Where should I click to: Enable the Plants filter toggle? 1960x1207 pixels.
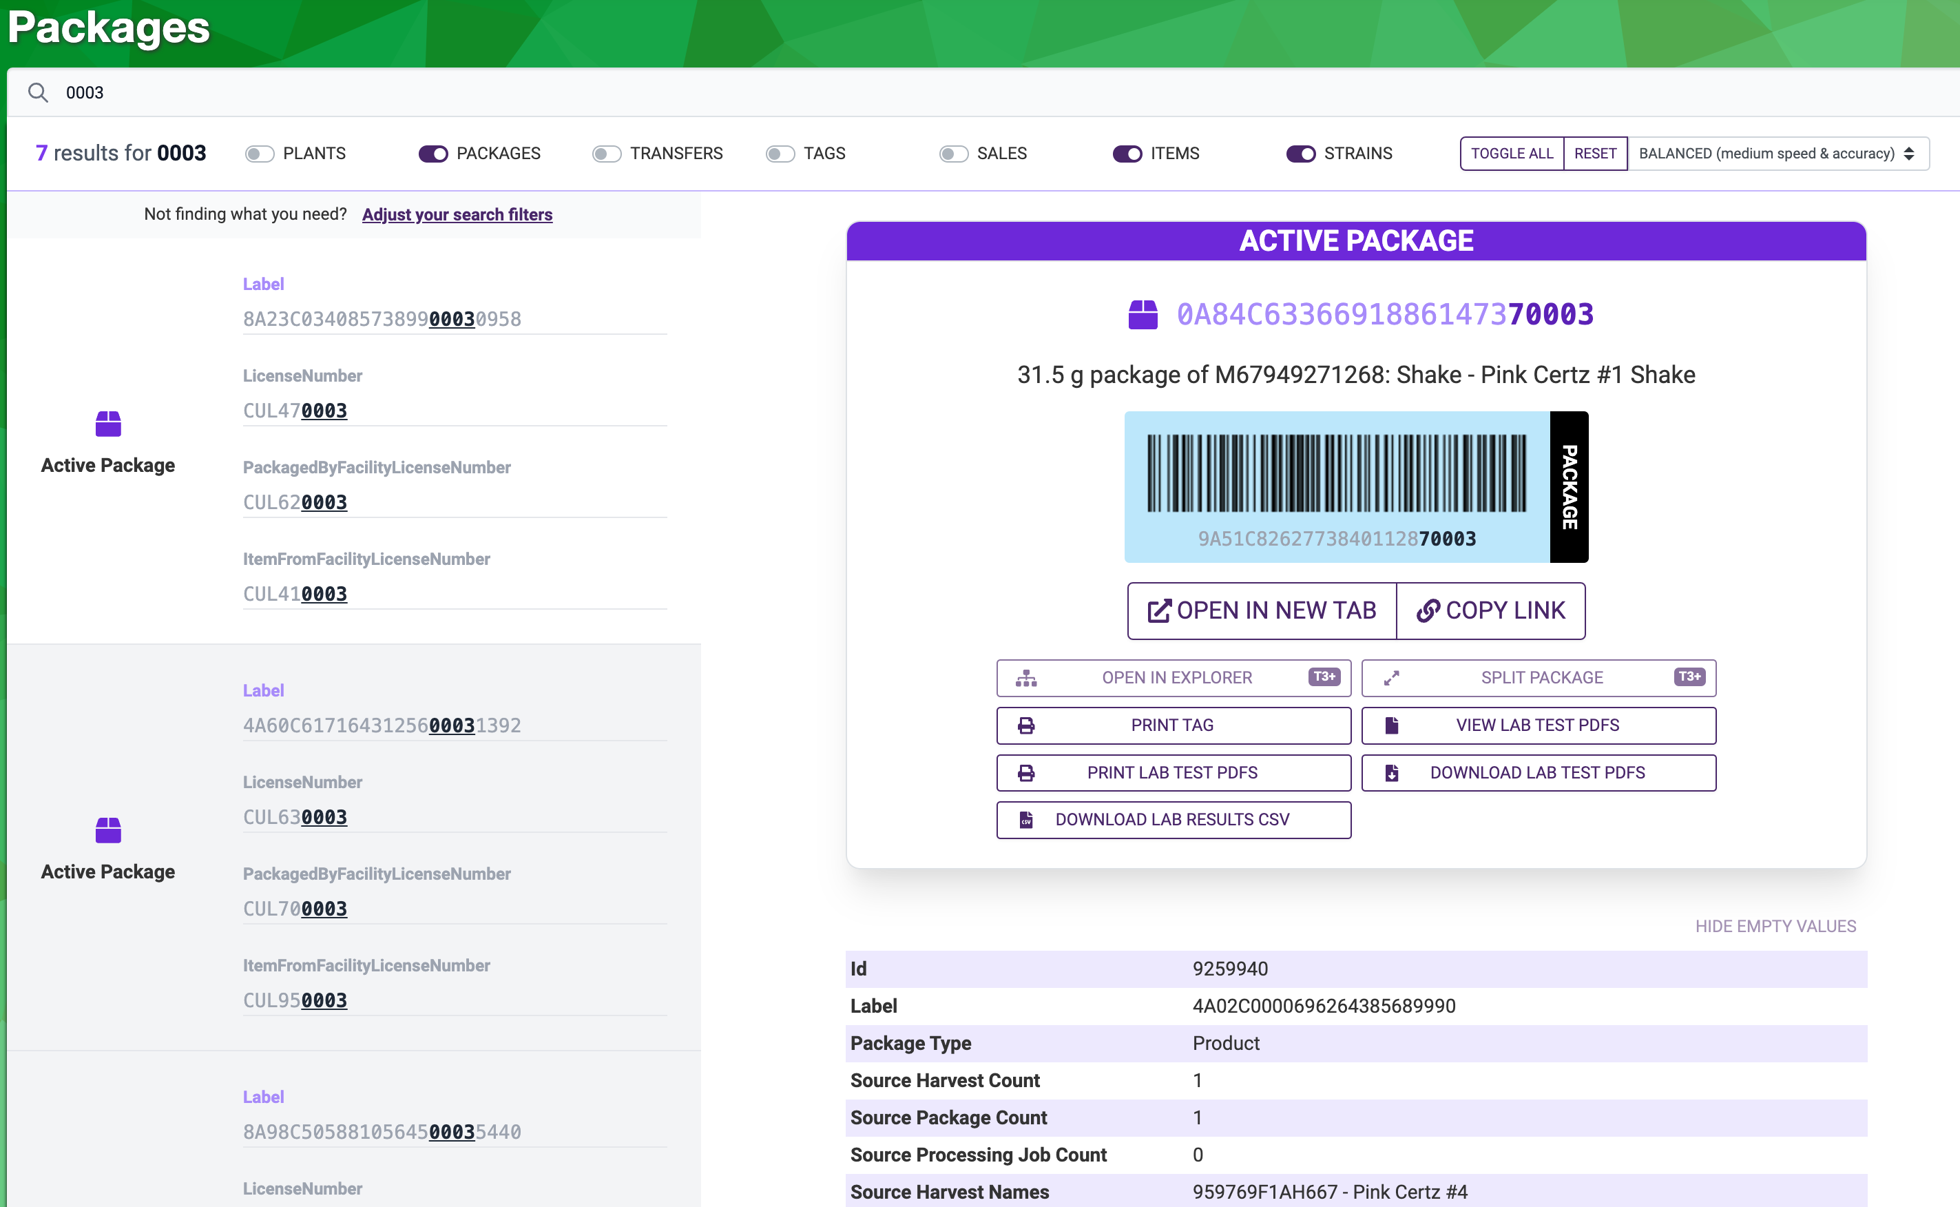[x=260, y=153]
